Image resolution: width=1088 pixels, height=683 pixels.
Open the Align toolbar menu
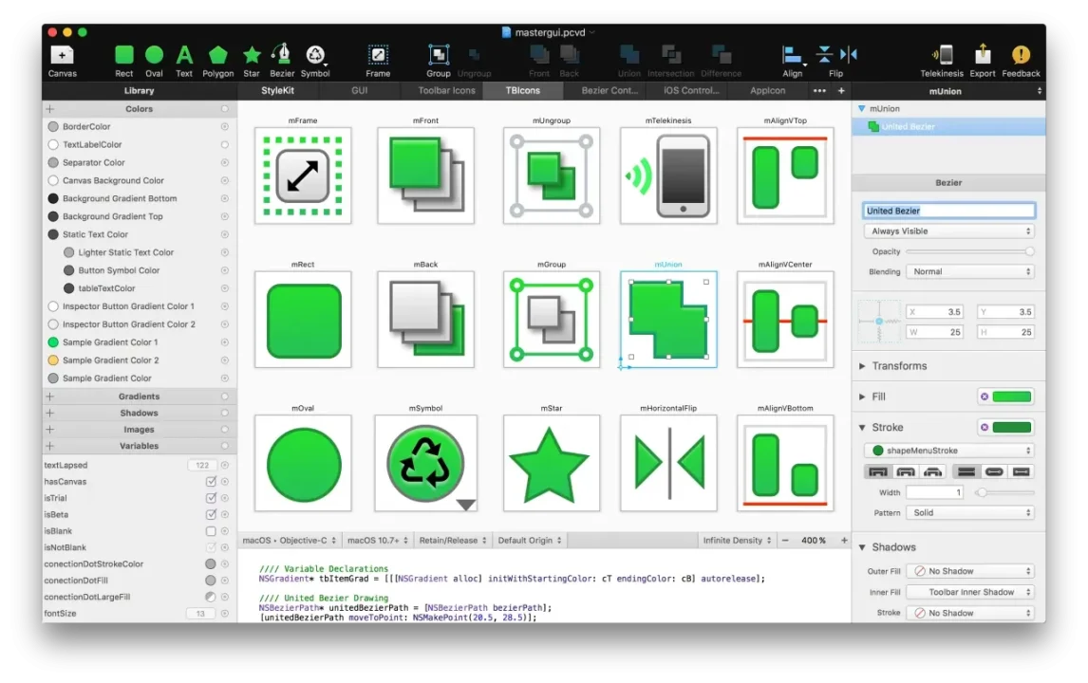793,61
